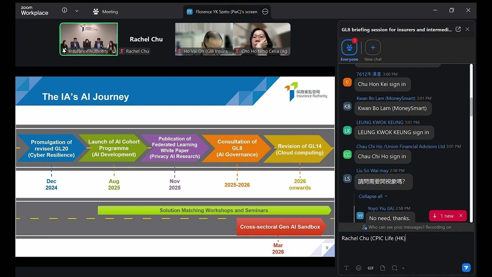
Task: Attach a file to the chat
Action: coord(382,268)
